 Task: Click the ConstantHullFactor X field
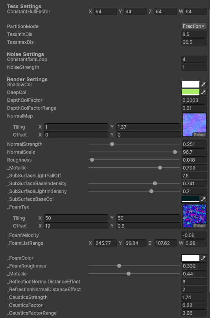pyautogui.click(x=105, y=11)
